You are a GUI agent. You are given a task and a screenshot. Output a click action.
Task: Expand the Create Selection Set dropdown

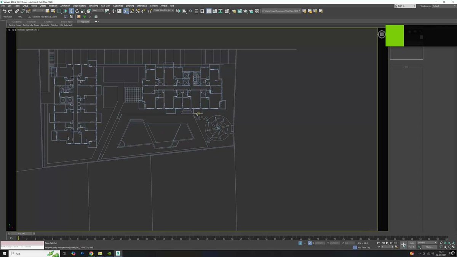(x=163, y=10)
